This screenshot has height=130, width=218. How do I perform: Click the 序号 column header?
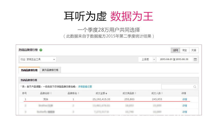[x=24, y=94]
